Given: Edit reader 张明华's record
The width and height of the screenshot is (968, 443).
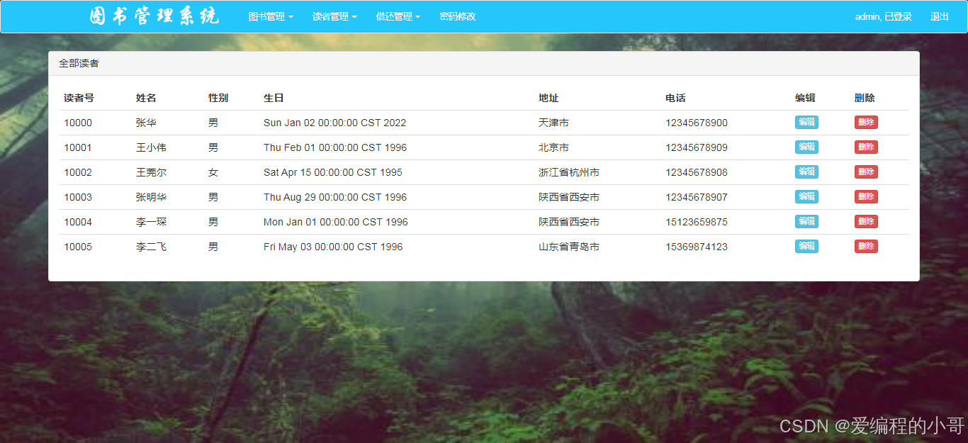Looking at the screenshot, I should [x=806, y=196].
